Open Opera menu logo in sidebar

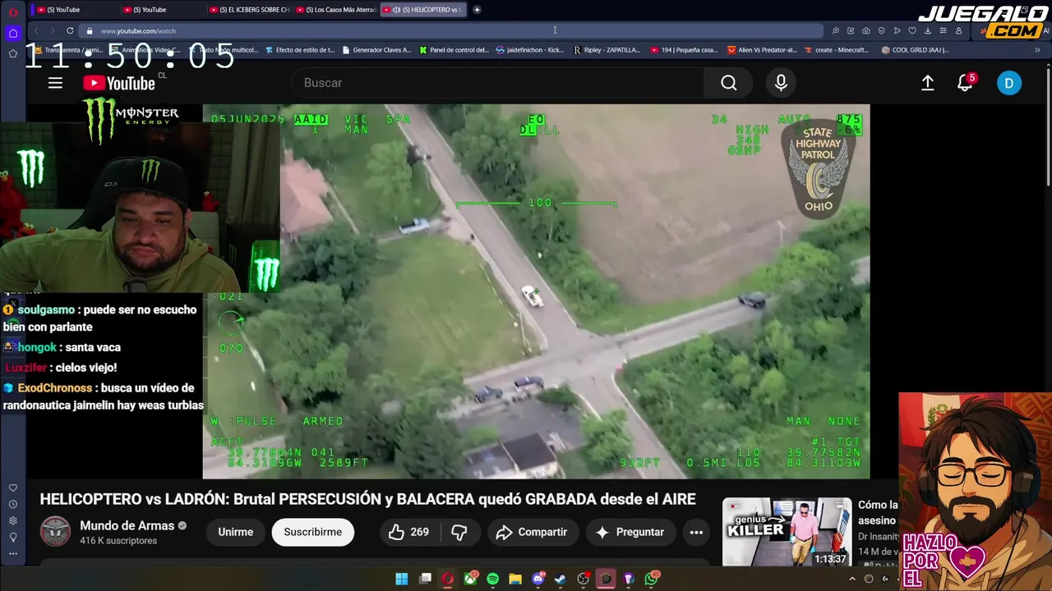click(12, 11)
